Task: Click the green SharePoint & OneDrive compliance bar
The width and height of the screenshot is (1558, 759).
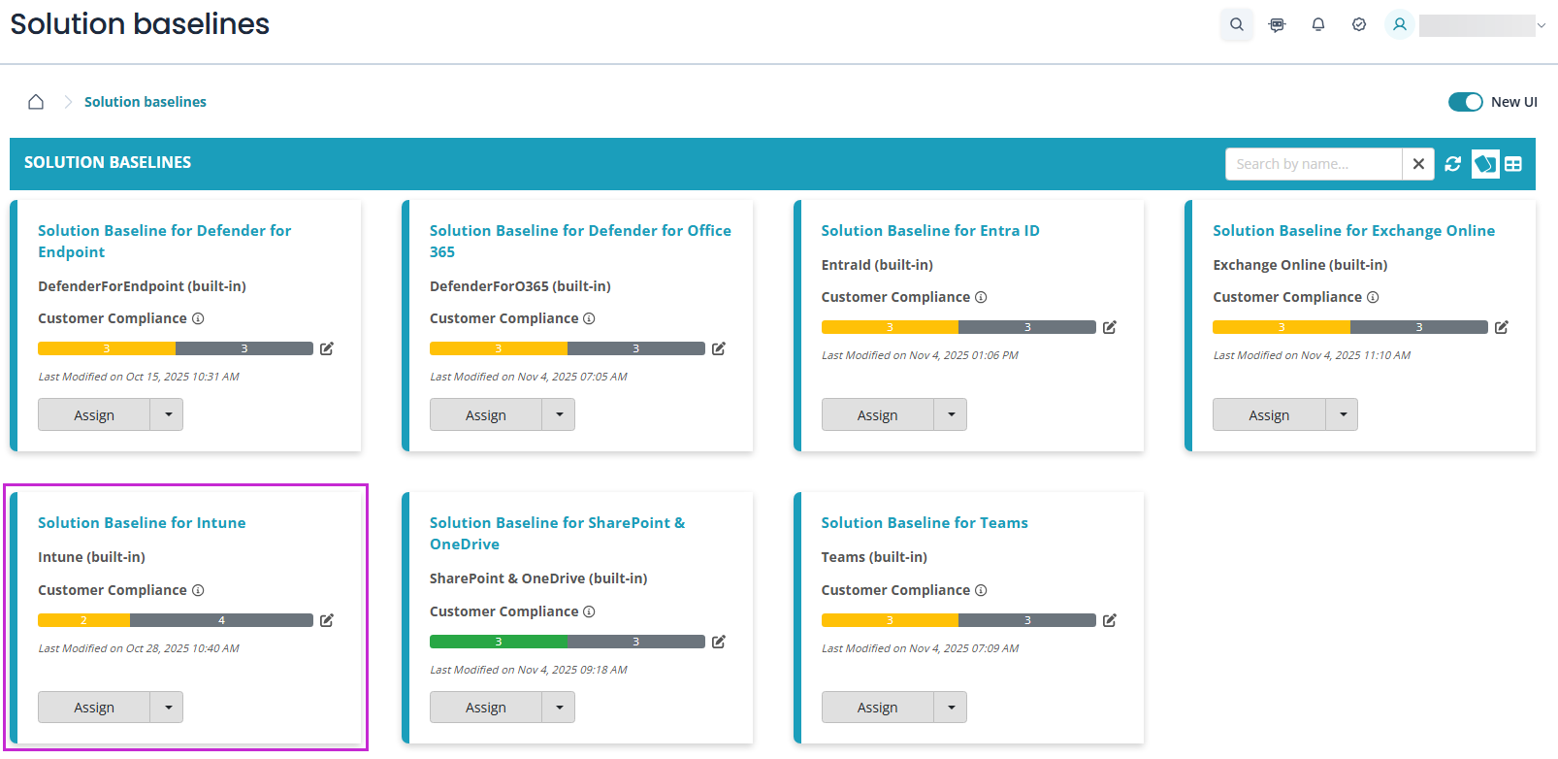Action: 499,642
